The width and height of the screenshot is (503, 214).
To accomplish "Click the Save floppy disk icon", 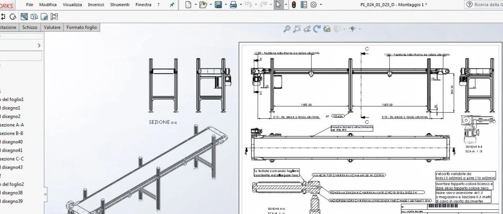I will pos(218,5).
